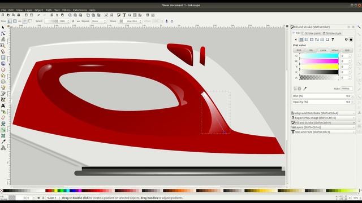
Task: Click the RGB color mode button
Action: (x=299, y=50)
